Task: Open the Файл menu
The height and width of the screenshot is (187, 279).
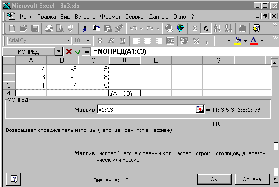Action: coord(25,17)
